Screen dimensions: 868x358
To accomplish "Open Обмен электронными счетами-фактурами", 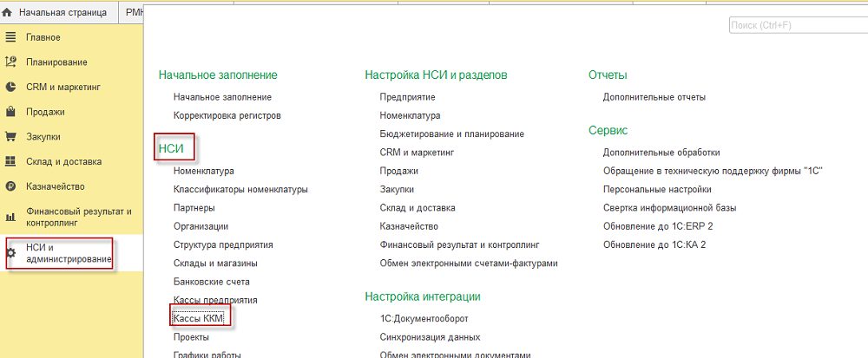I will point(469,264).
